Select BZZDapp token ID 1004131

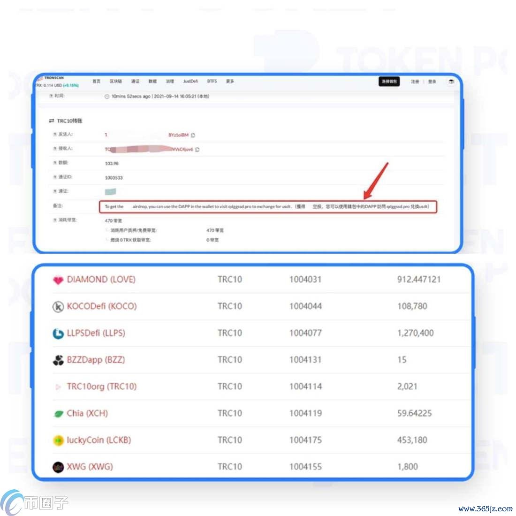pyautogui.click(x=305, y=359)
